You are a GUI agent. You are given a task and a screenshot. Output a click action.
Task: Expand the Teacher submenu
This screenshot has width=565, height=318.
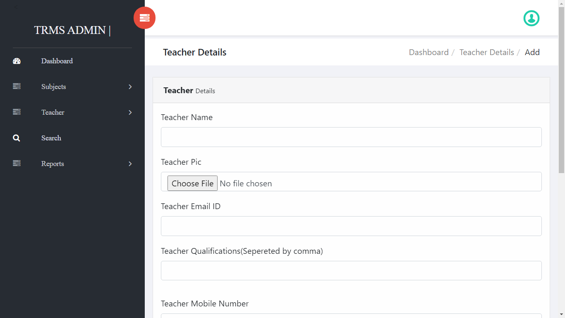pyautogui.click(x=129, y=112)
